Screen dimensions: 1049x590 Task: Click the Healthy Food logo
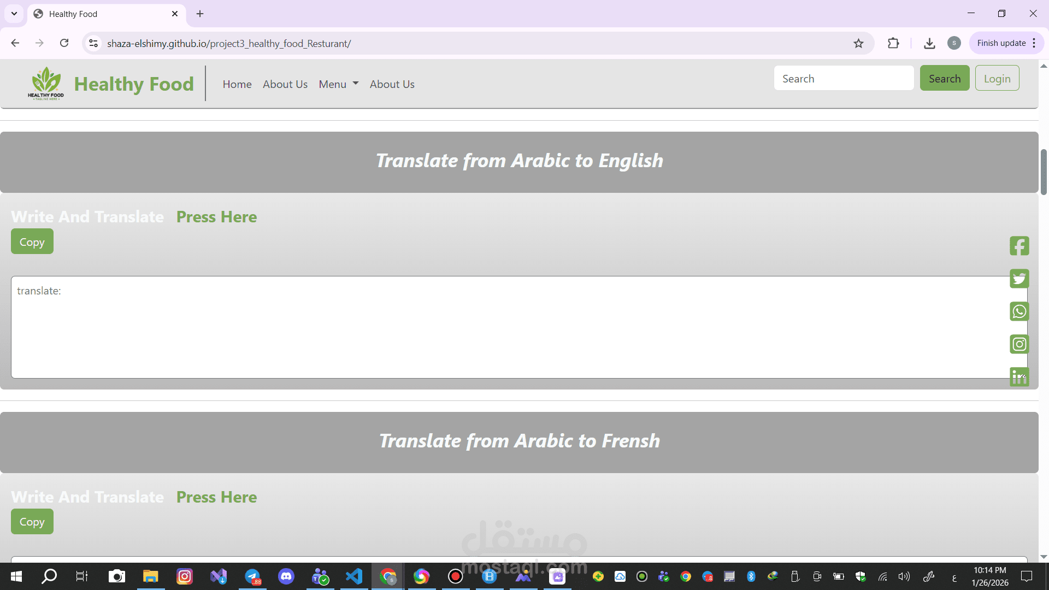click(46, 83)
